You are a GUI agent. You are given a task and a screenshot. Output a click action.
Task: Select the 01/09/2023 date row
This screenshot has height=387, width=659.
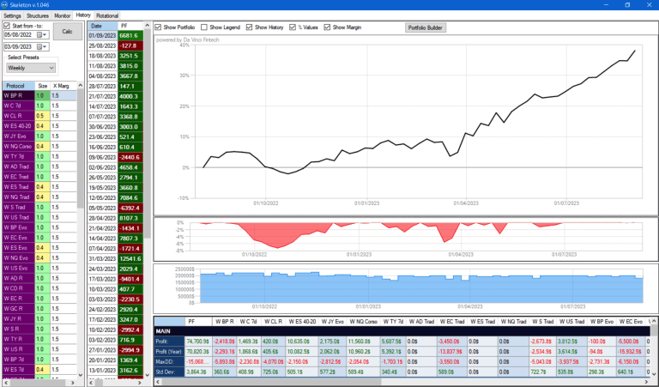(x=102, y=36)
